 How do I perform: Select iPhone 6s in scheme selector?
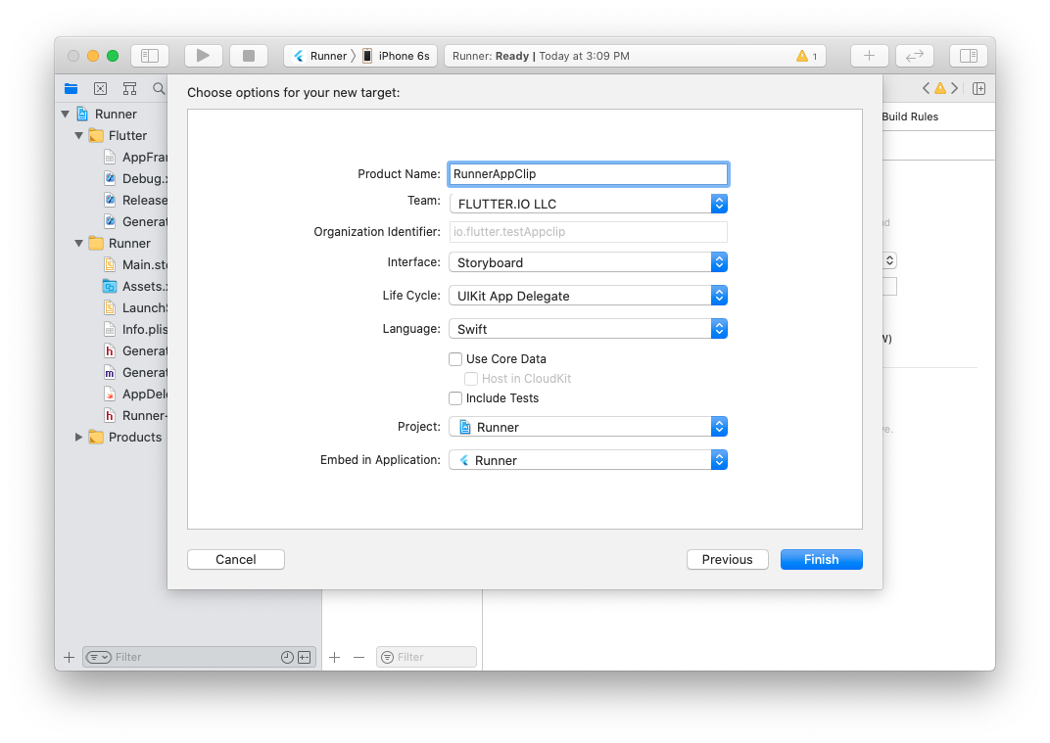point(403,56)
